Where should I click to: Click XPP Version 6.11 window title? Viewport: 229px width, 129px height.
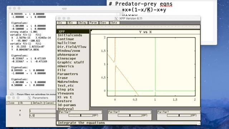click(131, 18)
